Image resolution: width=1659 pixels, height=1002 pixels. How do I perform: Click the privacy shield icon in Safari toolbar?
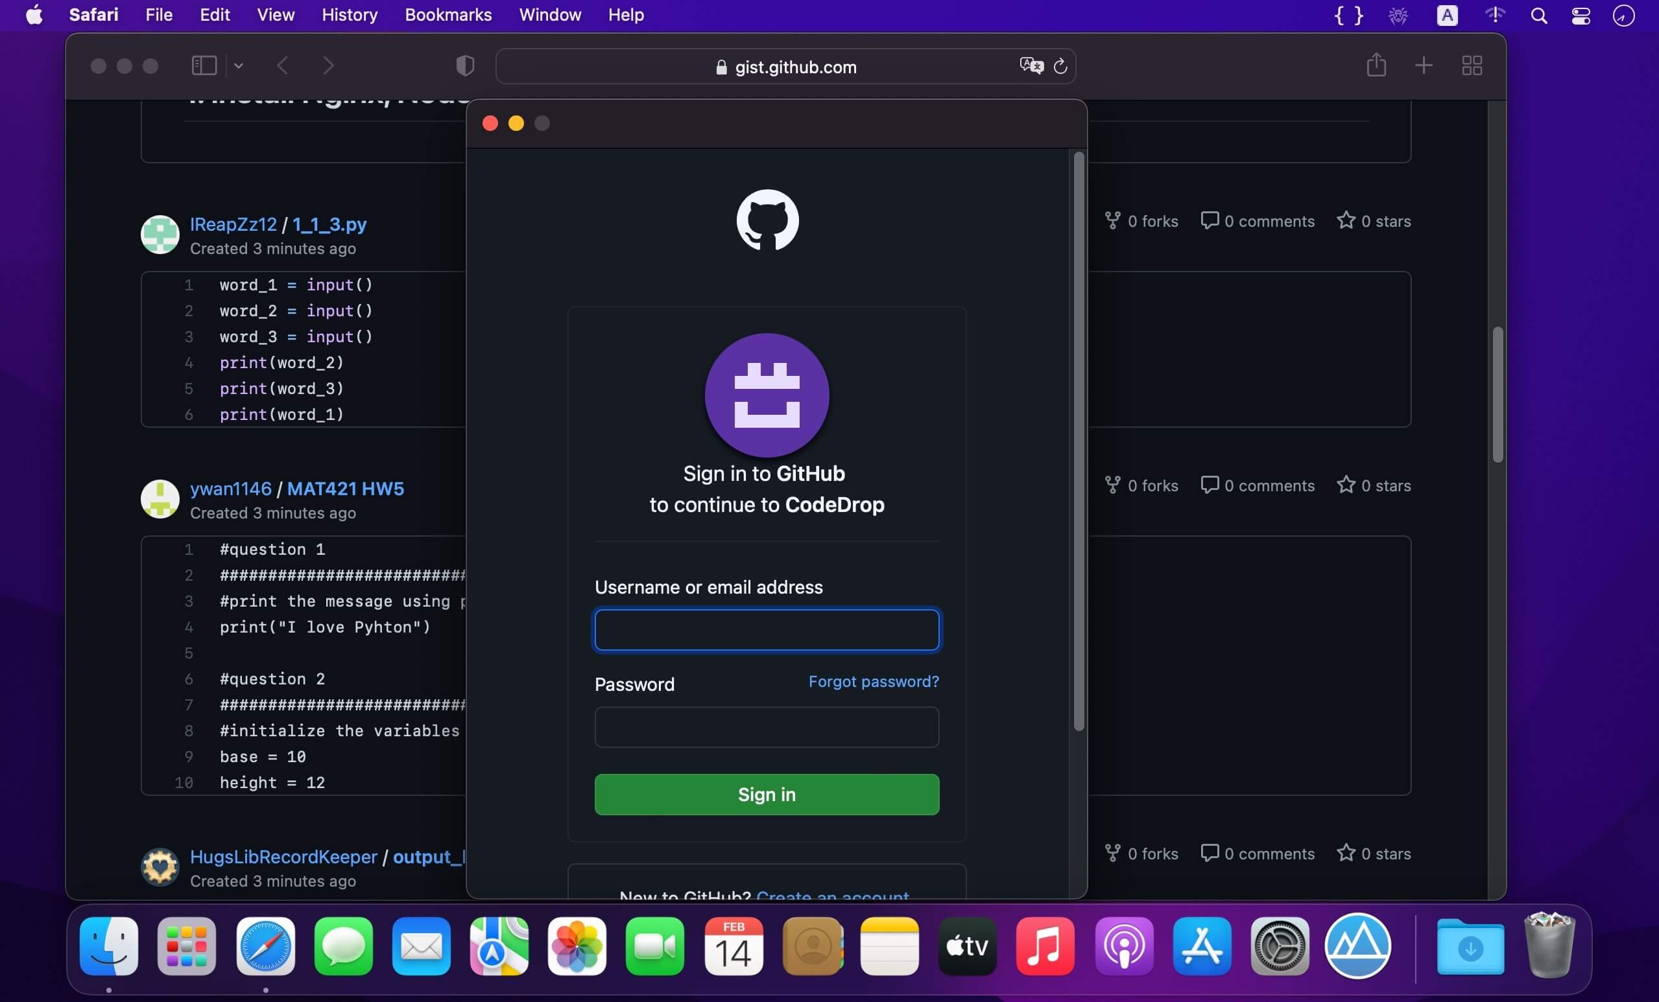[x=465, y=65]
